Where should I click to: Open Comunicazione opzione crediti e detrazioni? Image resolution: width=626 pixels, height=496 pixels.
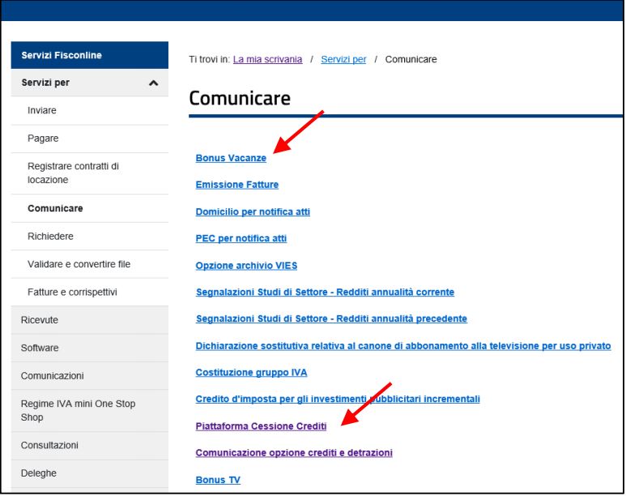[294, 453]
